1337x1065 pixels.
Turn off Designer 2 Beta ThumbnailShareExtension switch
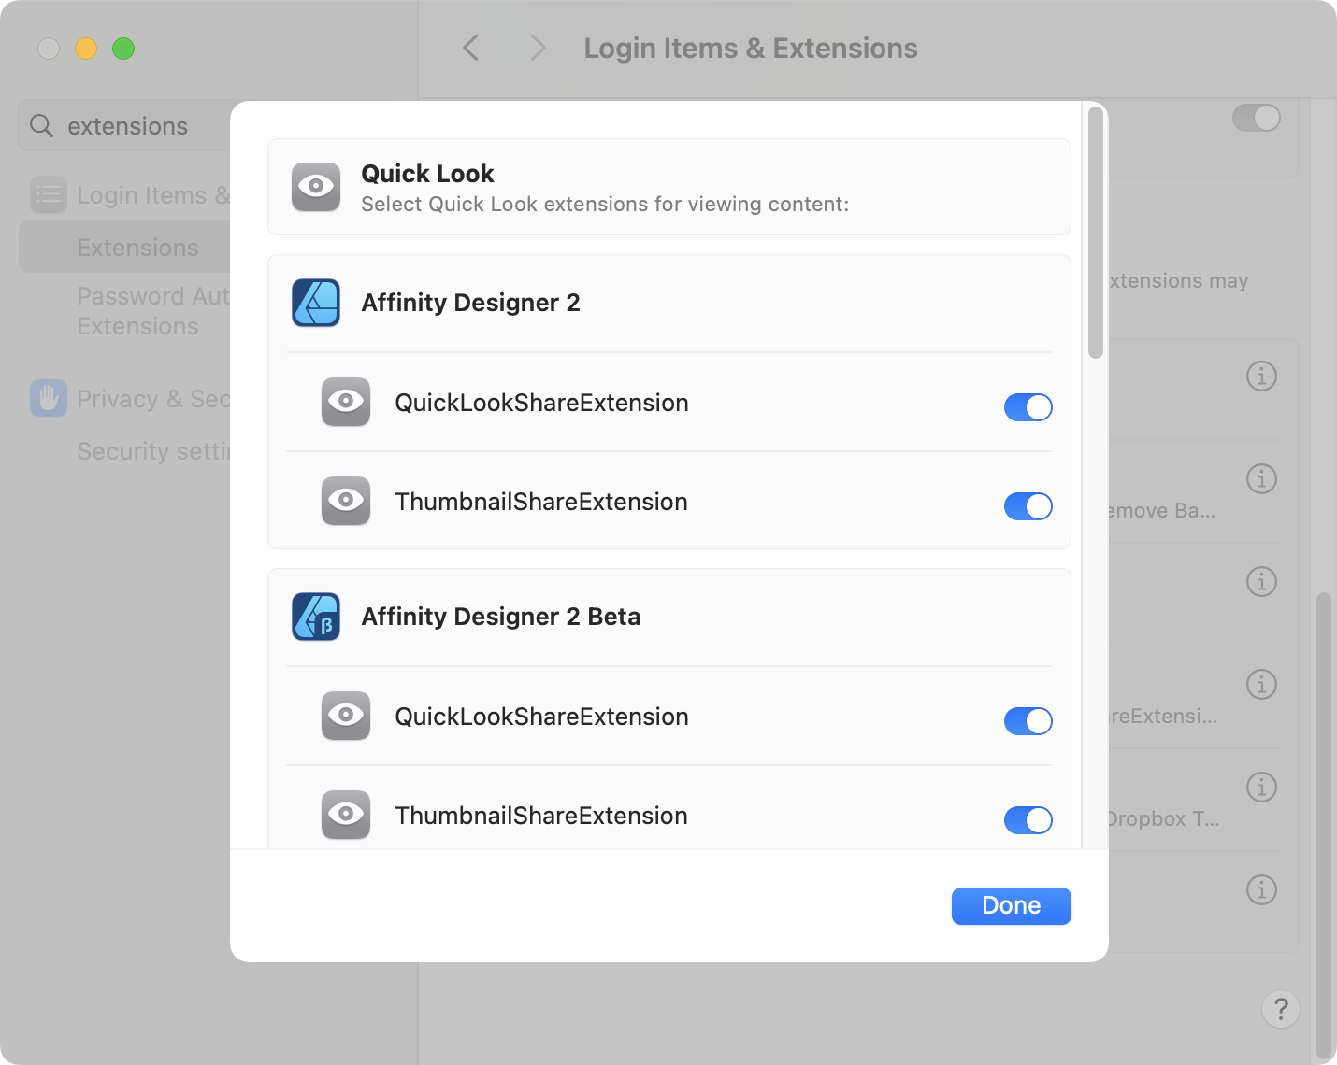[1028, 820]
